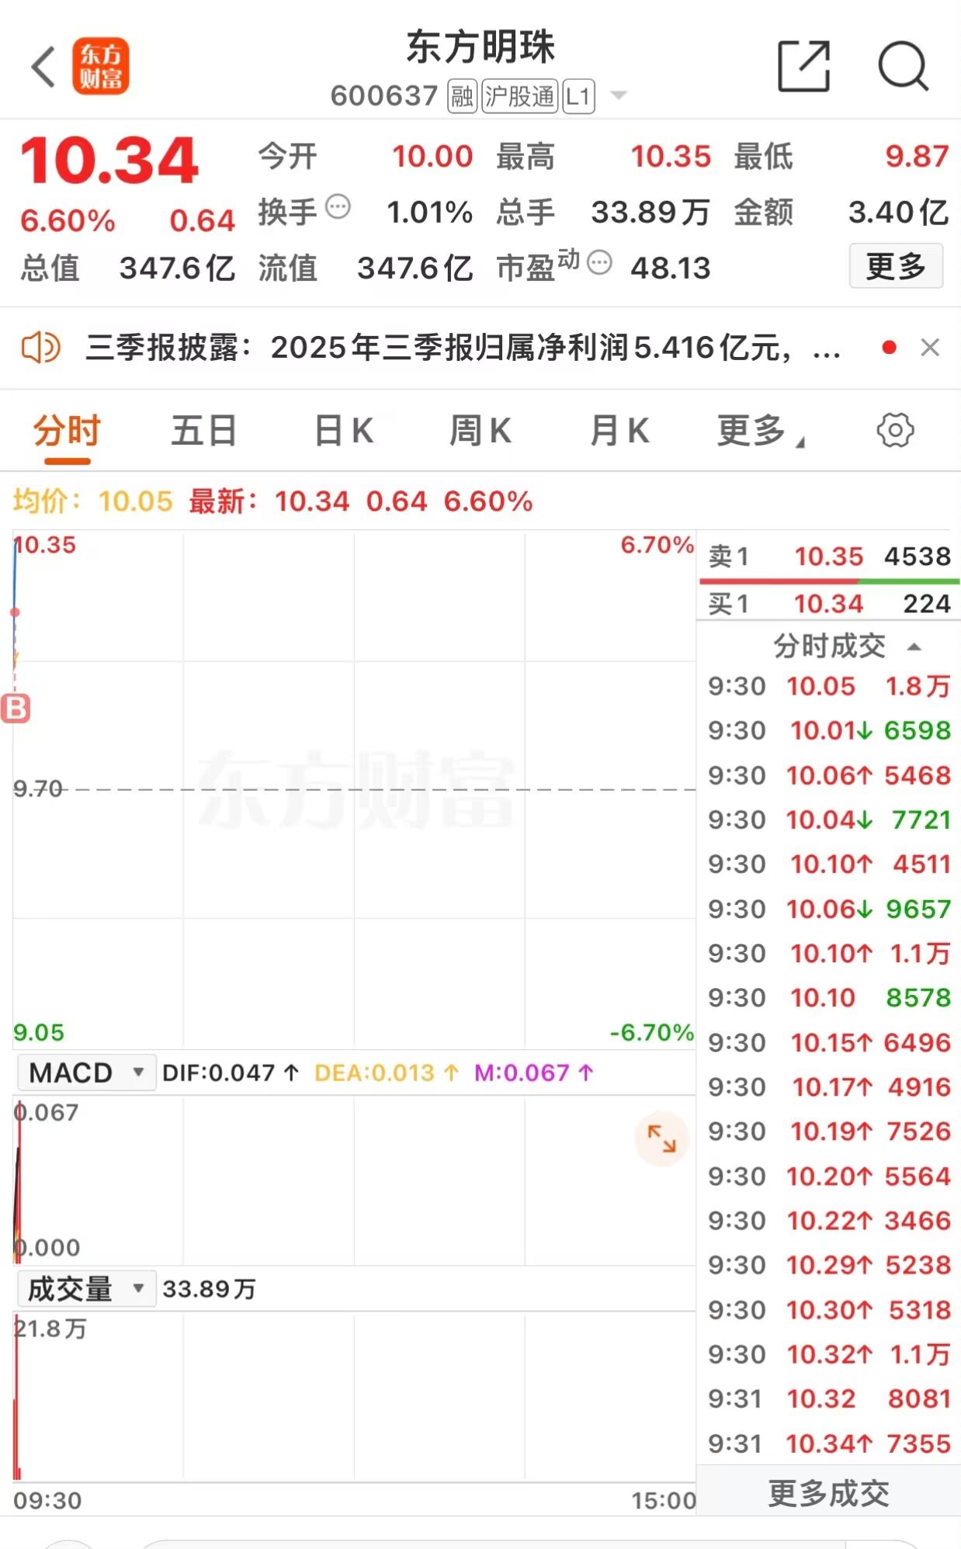The image size is (961, 1549).
Task: Tap the 总手 33.89万 value
Action: coord(650,212)
